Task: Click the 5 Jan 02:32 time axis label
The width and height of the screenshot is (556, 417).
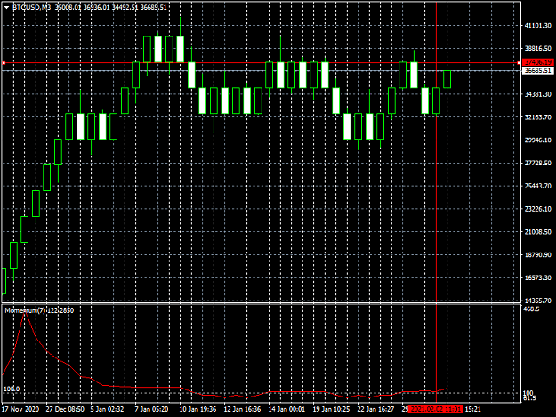Action: pyautogui.click(x=107, y=409)
